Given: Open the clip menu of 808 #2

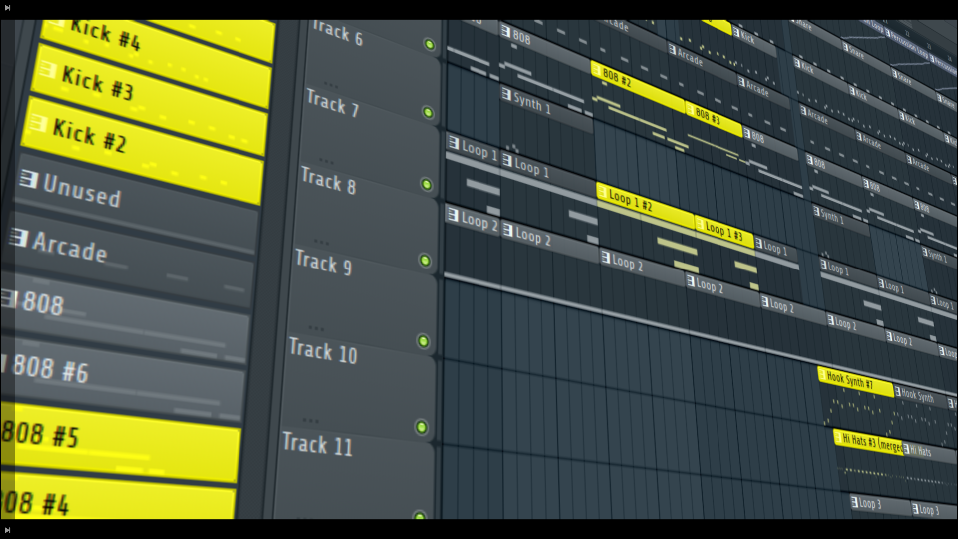Looking at the screenshot, I should (597, 70).
